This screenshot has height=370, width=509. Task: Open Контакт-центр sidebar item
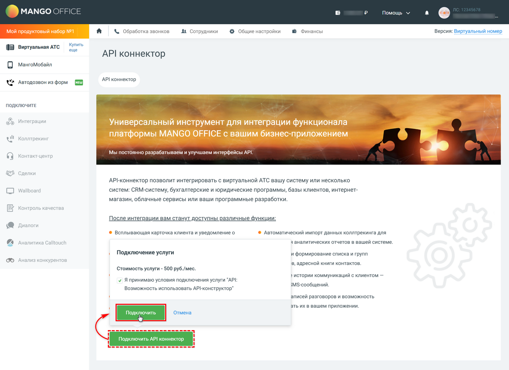[x=44, y=156]
